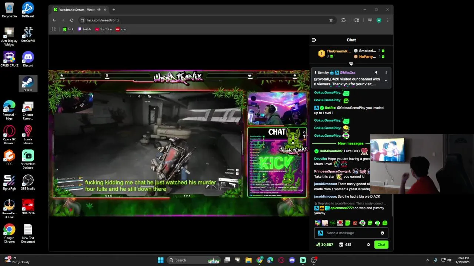Collapse chat with the sidebar arrow icon
The image size is (474, 266).
pos(314,40)
